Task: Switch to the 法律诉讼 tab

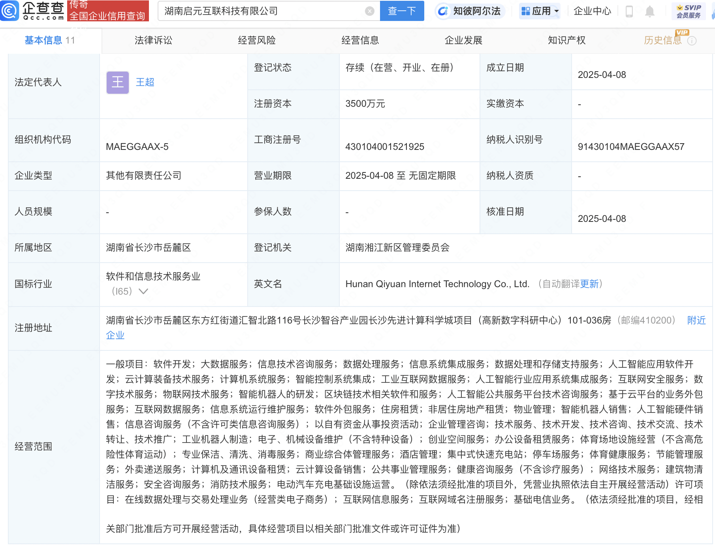Action: coord(153,40)
